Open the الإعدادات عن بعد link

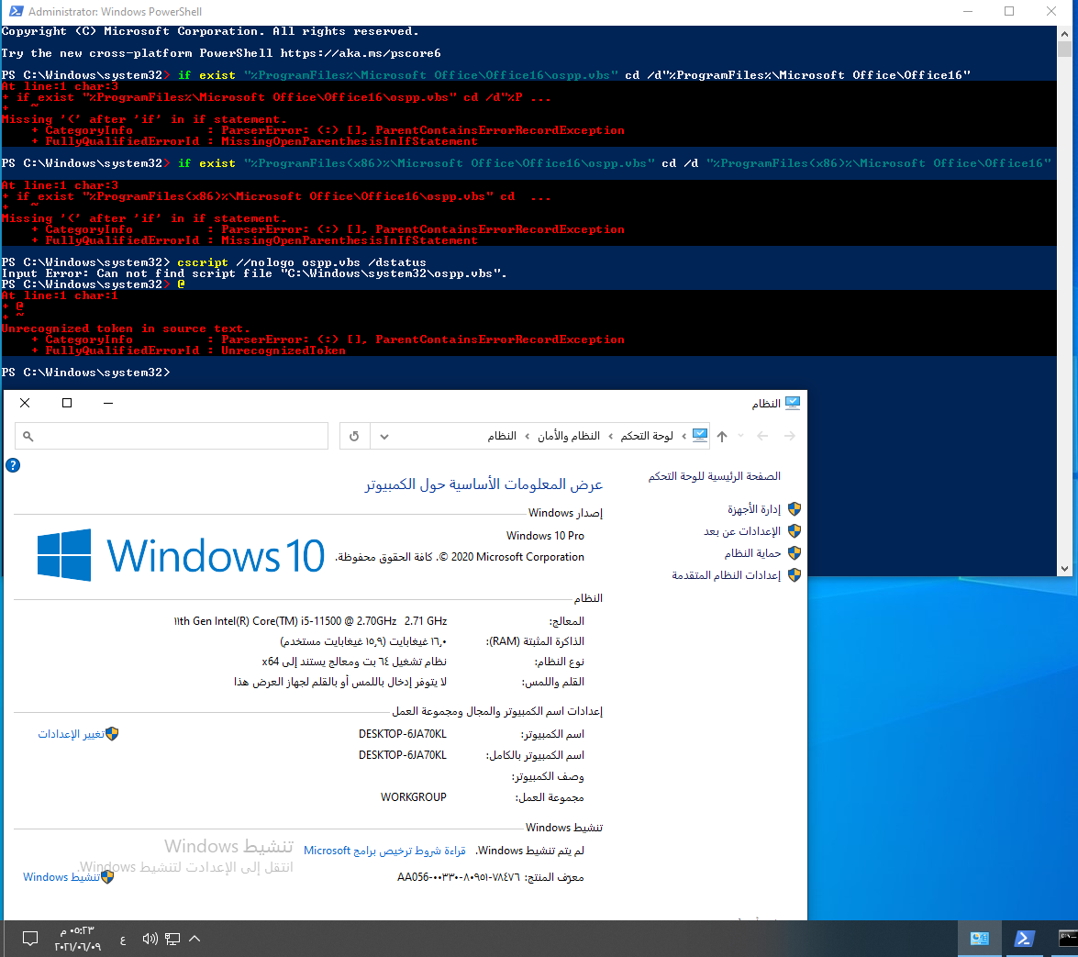tap(742, 530)
